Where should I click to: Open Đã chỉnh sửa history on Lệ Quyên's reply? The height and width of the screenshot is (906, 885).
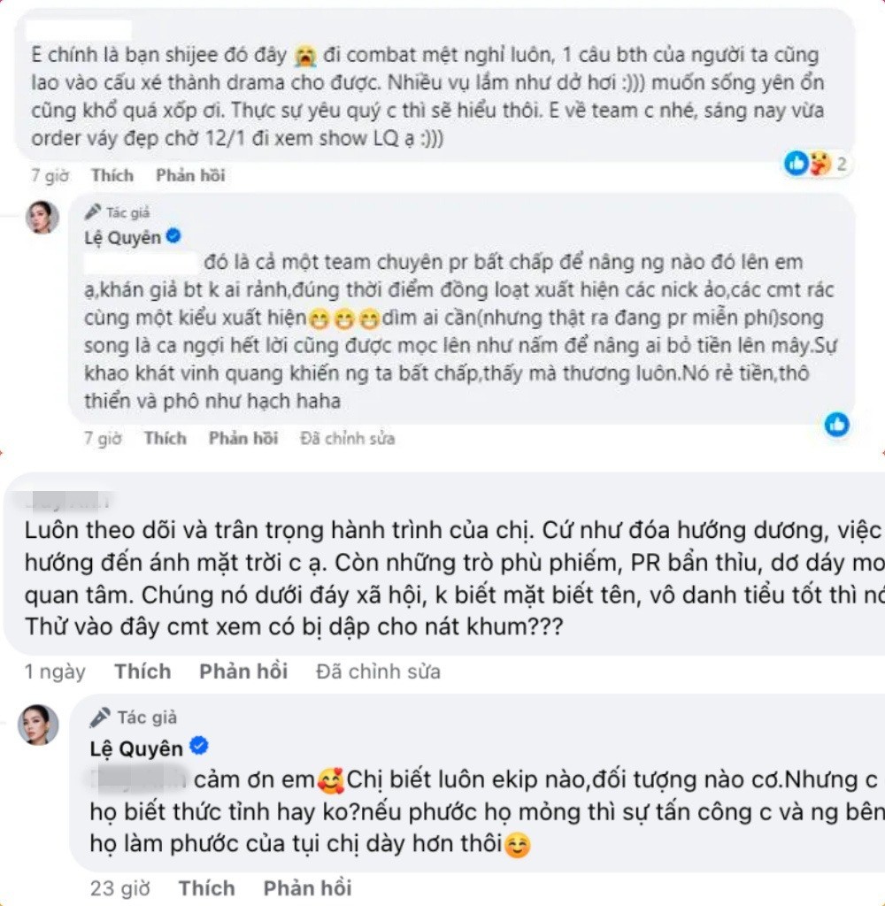pos(347,438)
